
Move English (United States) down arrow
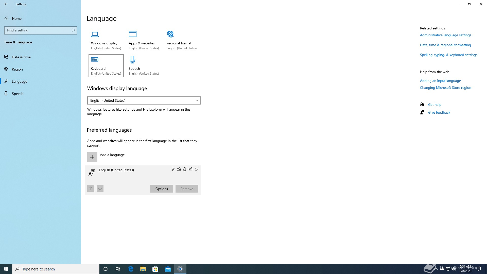tap(100, 189)
